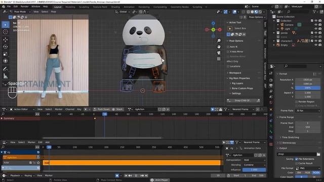The width and height of the screenshot is (324, 182).
Task: Select the Measure tool in toolbar
Action: [6, 76]
